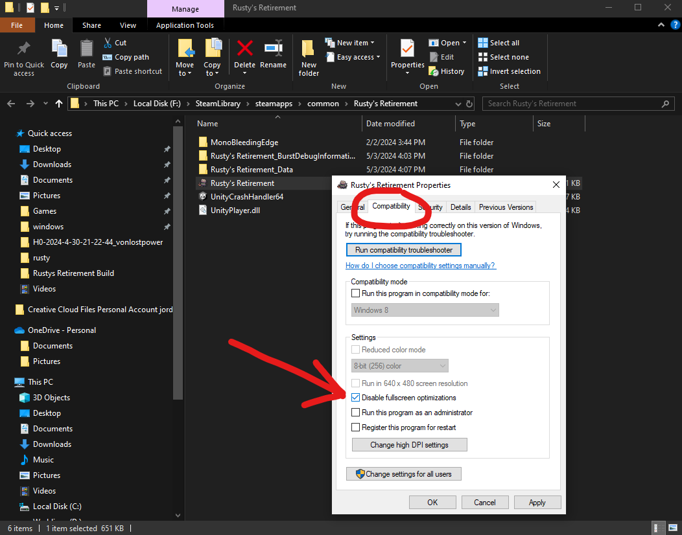Image resolution: width=682 pixels, height=535 pixels.
Task: Click Select all in the ribbon
Action: point(499,43)
